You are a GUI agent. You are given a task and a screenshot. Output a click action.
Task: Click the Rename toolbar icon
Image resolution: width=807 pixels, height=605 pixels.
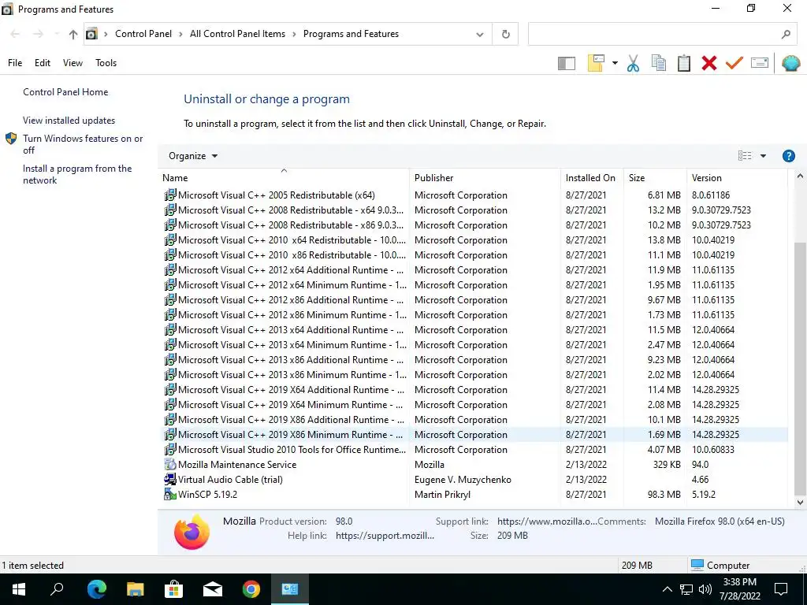point(760,63)
